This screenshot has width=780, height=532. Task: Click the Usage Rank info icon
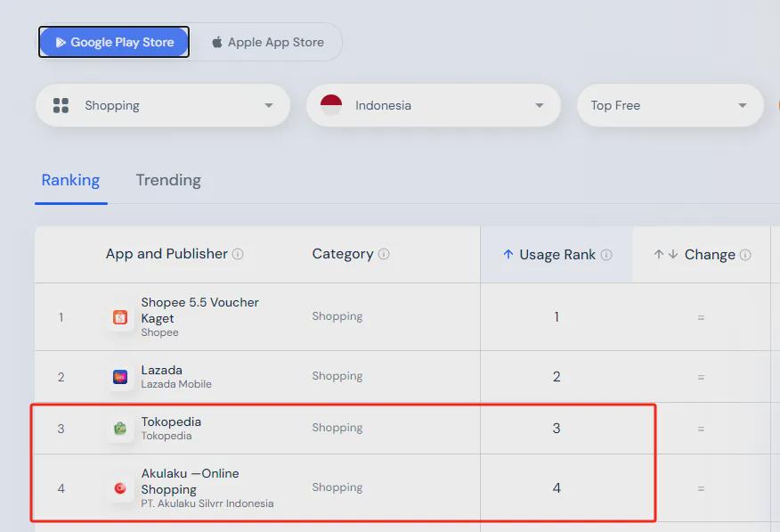point(605,254)
